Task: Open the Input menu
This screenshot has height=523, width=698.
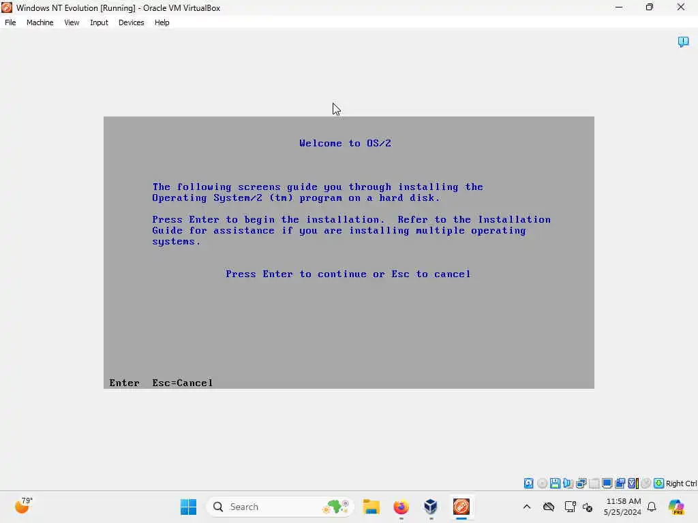Action: (x=99, y=22)
